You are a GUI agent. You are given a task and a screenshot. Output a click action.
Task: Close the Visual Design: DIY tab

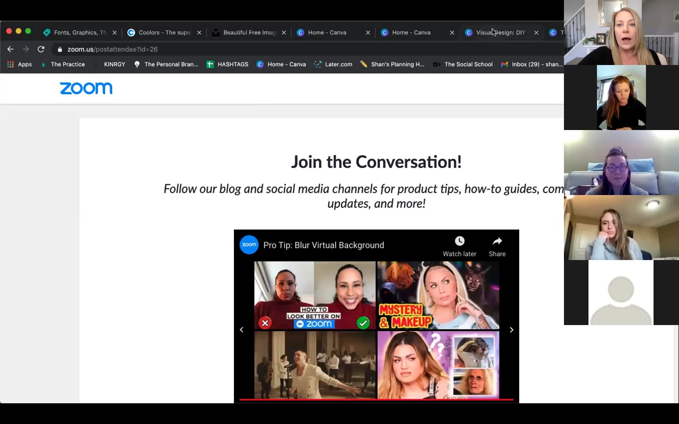coord(536,33)
